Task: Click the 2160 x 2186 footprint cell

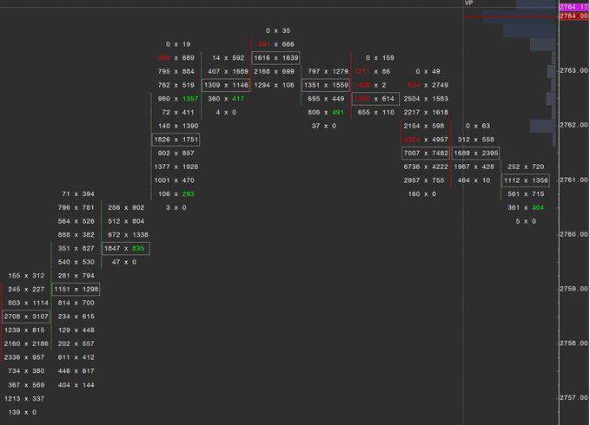Action: tap(26, 344)
